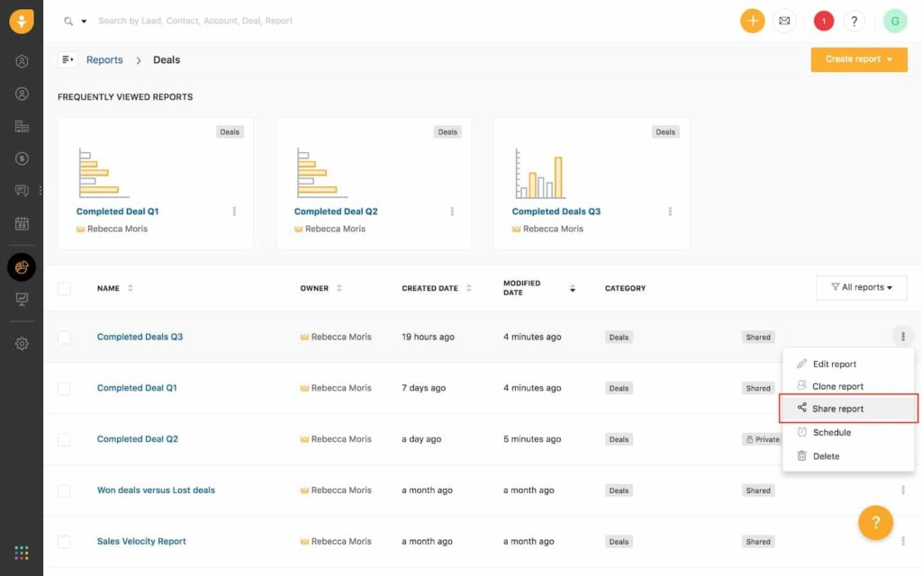This screenshot has width=922, height=576.
Task: Select the Deals dollar icon in sidebar
Action: tap(22, 158)
